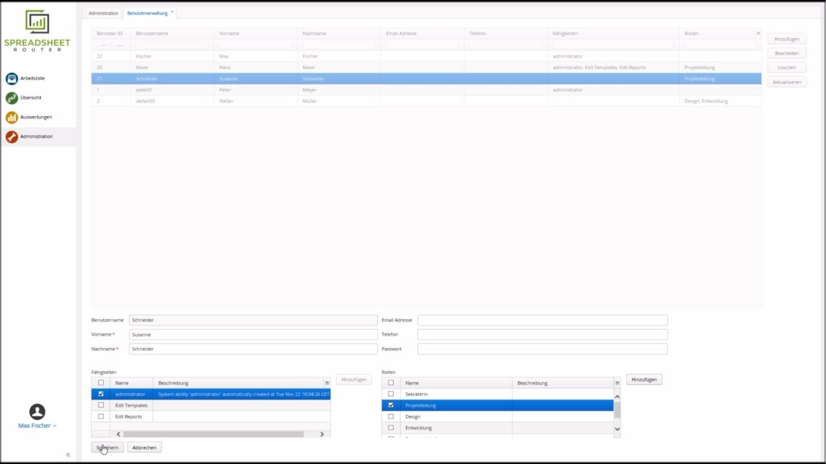Click the Fähigkeiten column filter box

point(613,45)
